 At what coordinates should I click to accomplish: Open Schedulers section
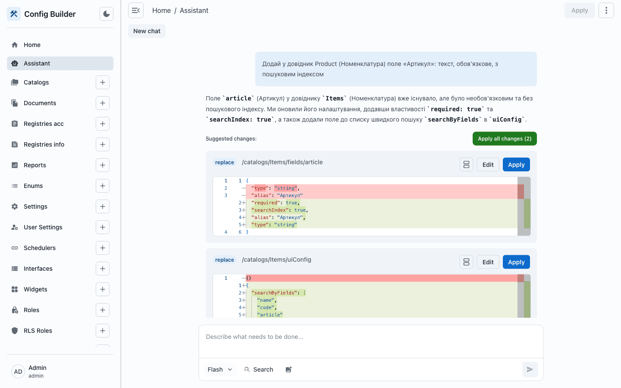point(40,248)
